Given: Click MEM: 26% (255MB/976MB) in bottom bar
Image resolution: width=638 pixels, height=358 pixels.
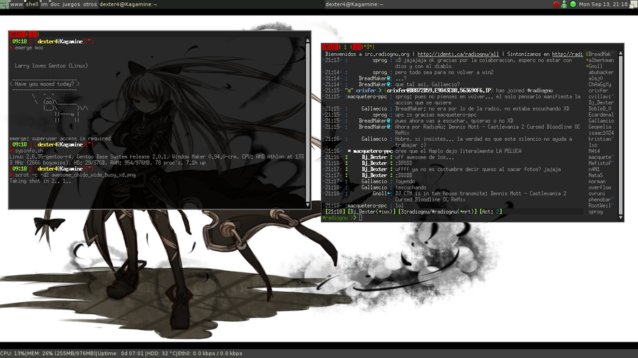Looking at the screenshot, I should [61, 354].
